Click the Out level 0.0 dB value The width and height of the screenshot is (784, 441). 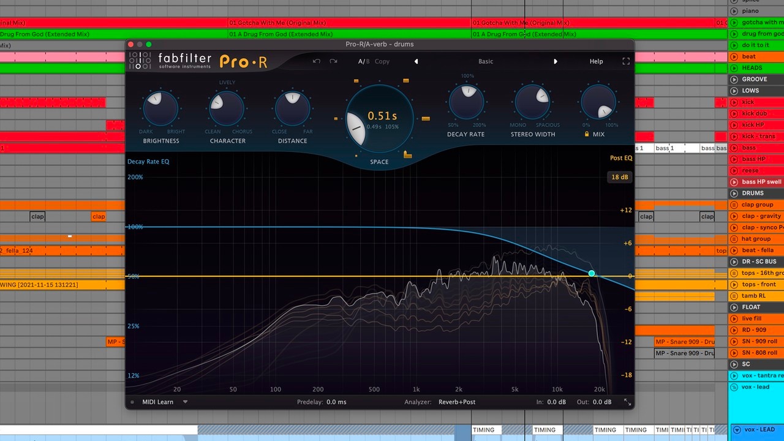(x=601, y=402)
